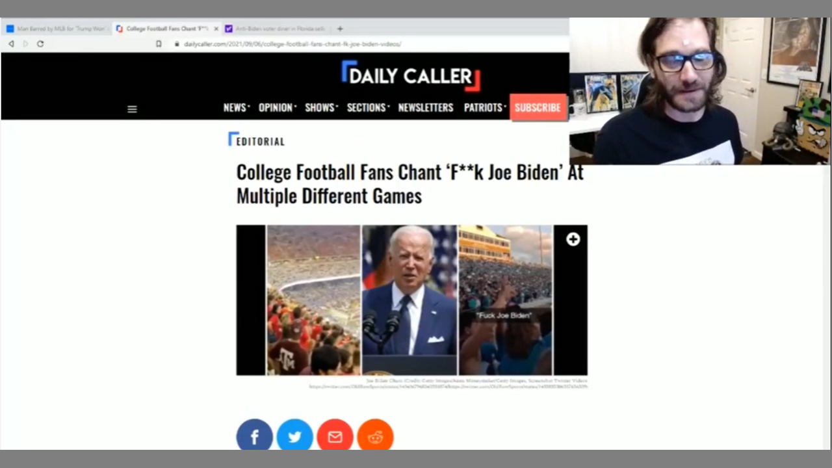The height and width of the screenshot is (468, 832).
Task: Switch to 'Man Barred by MLB' tab
Action: tap(57, 29)
